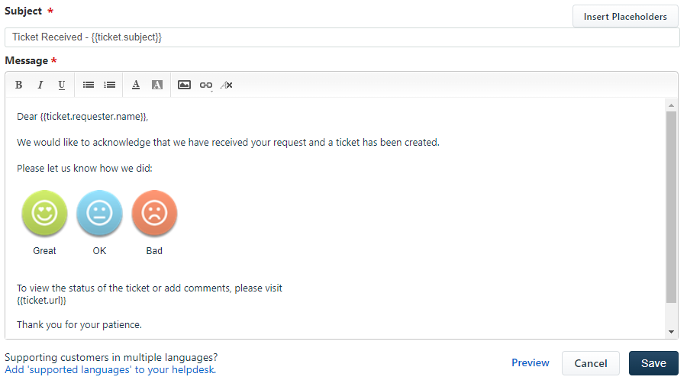Insert an image into the message
The image size is (687, 380).
pyautogui.click(x=184, y=85)
